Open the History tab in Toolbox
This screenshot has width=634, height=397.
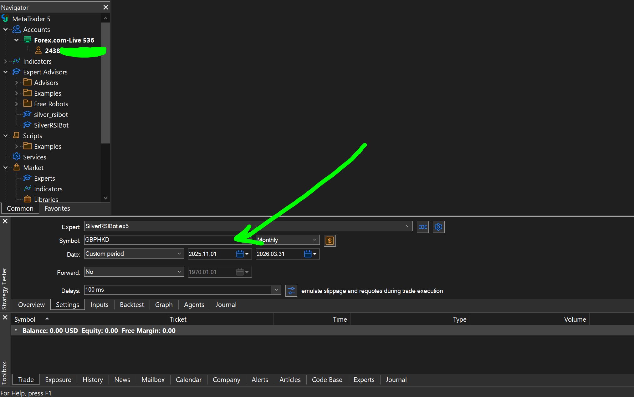(x=93, y=380)
